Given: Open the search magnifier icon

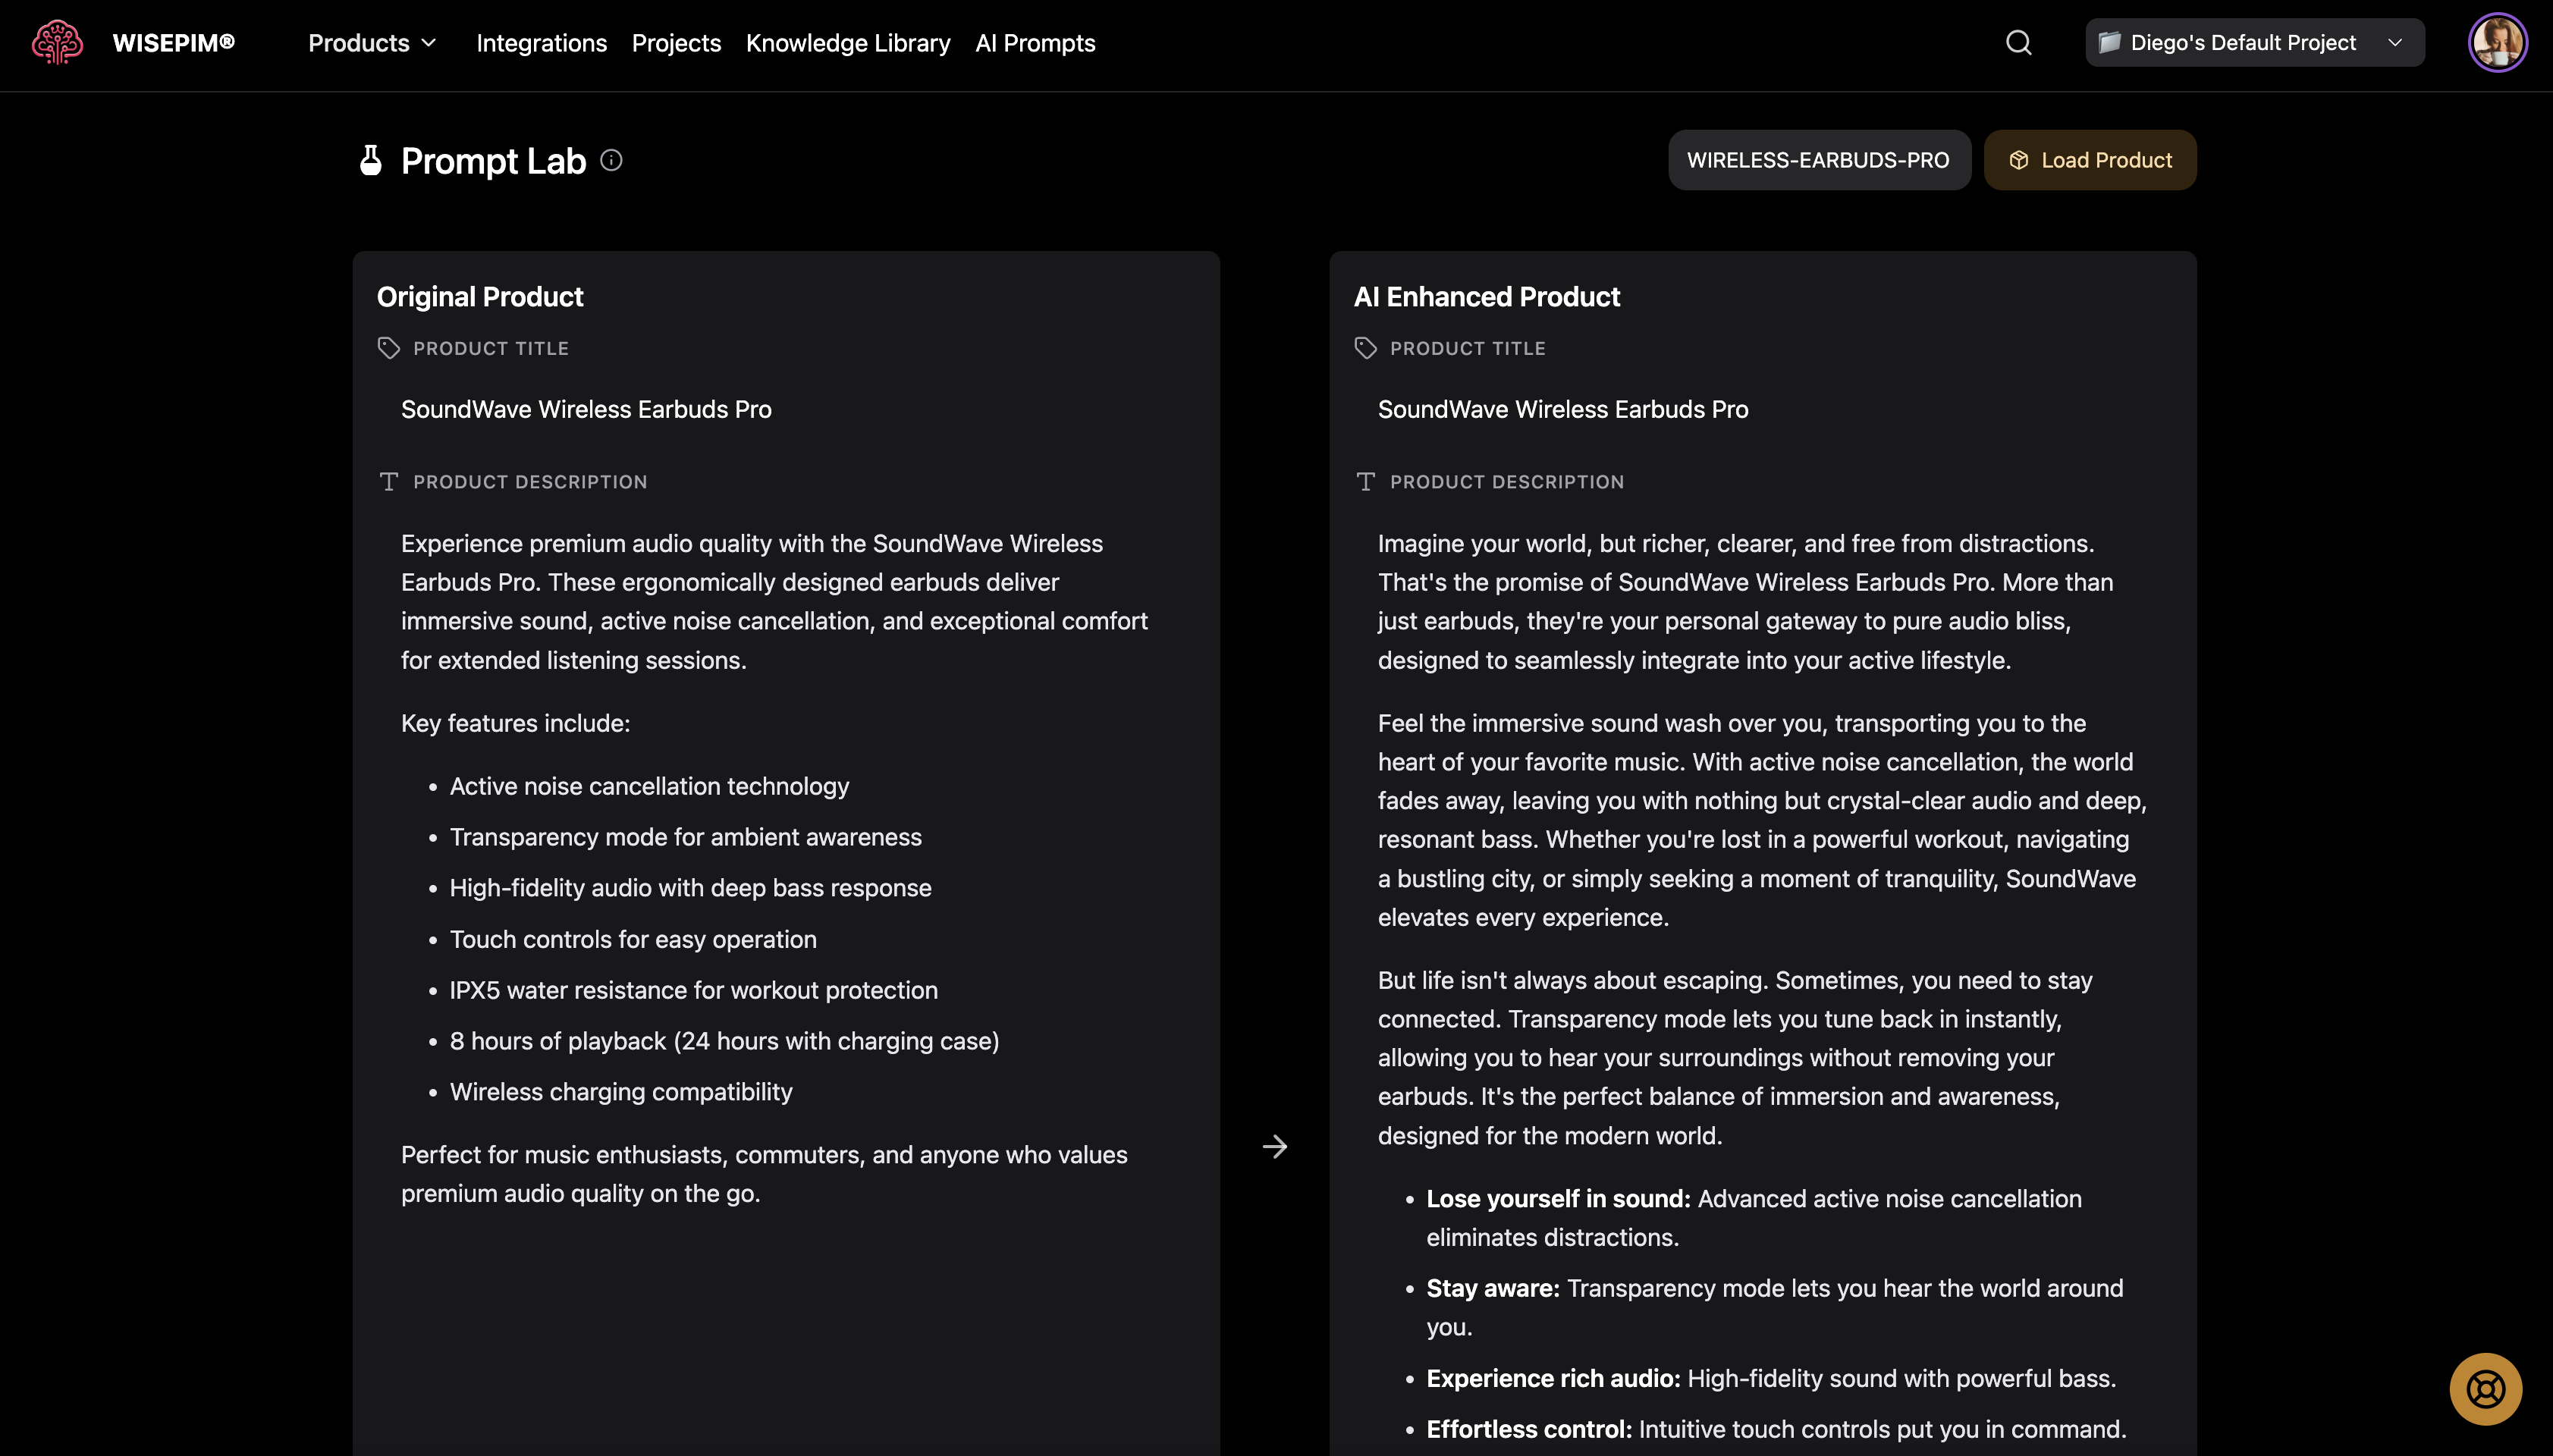Looking at the screenshot, I should (x=2018, y=43).
